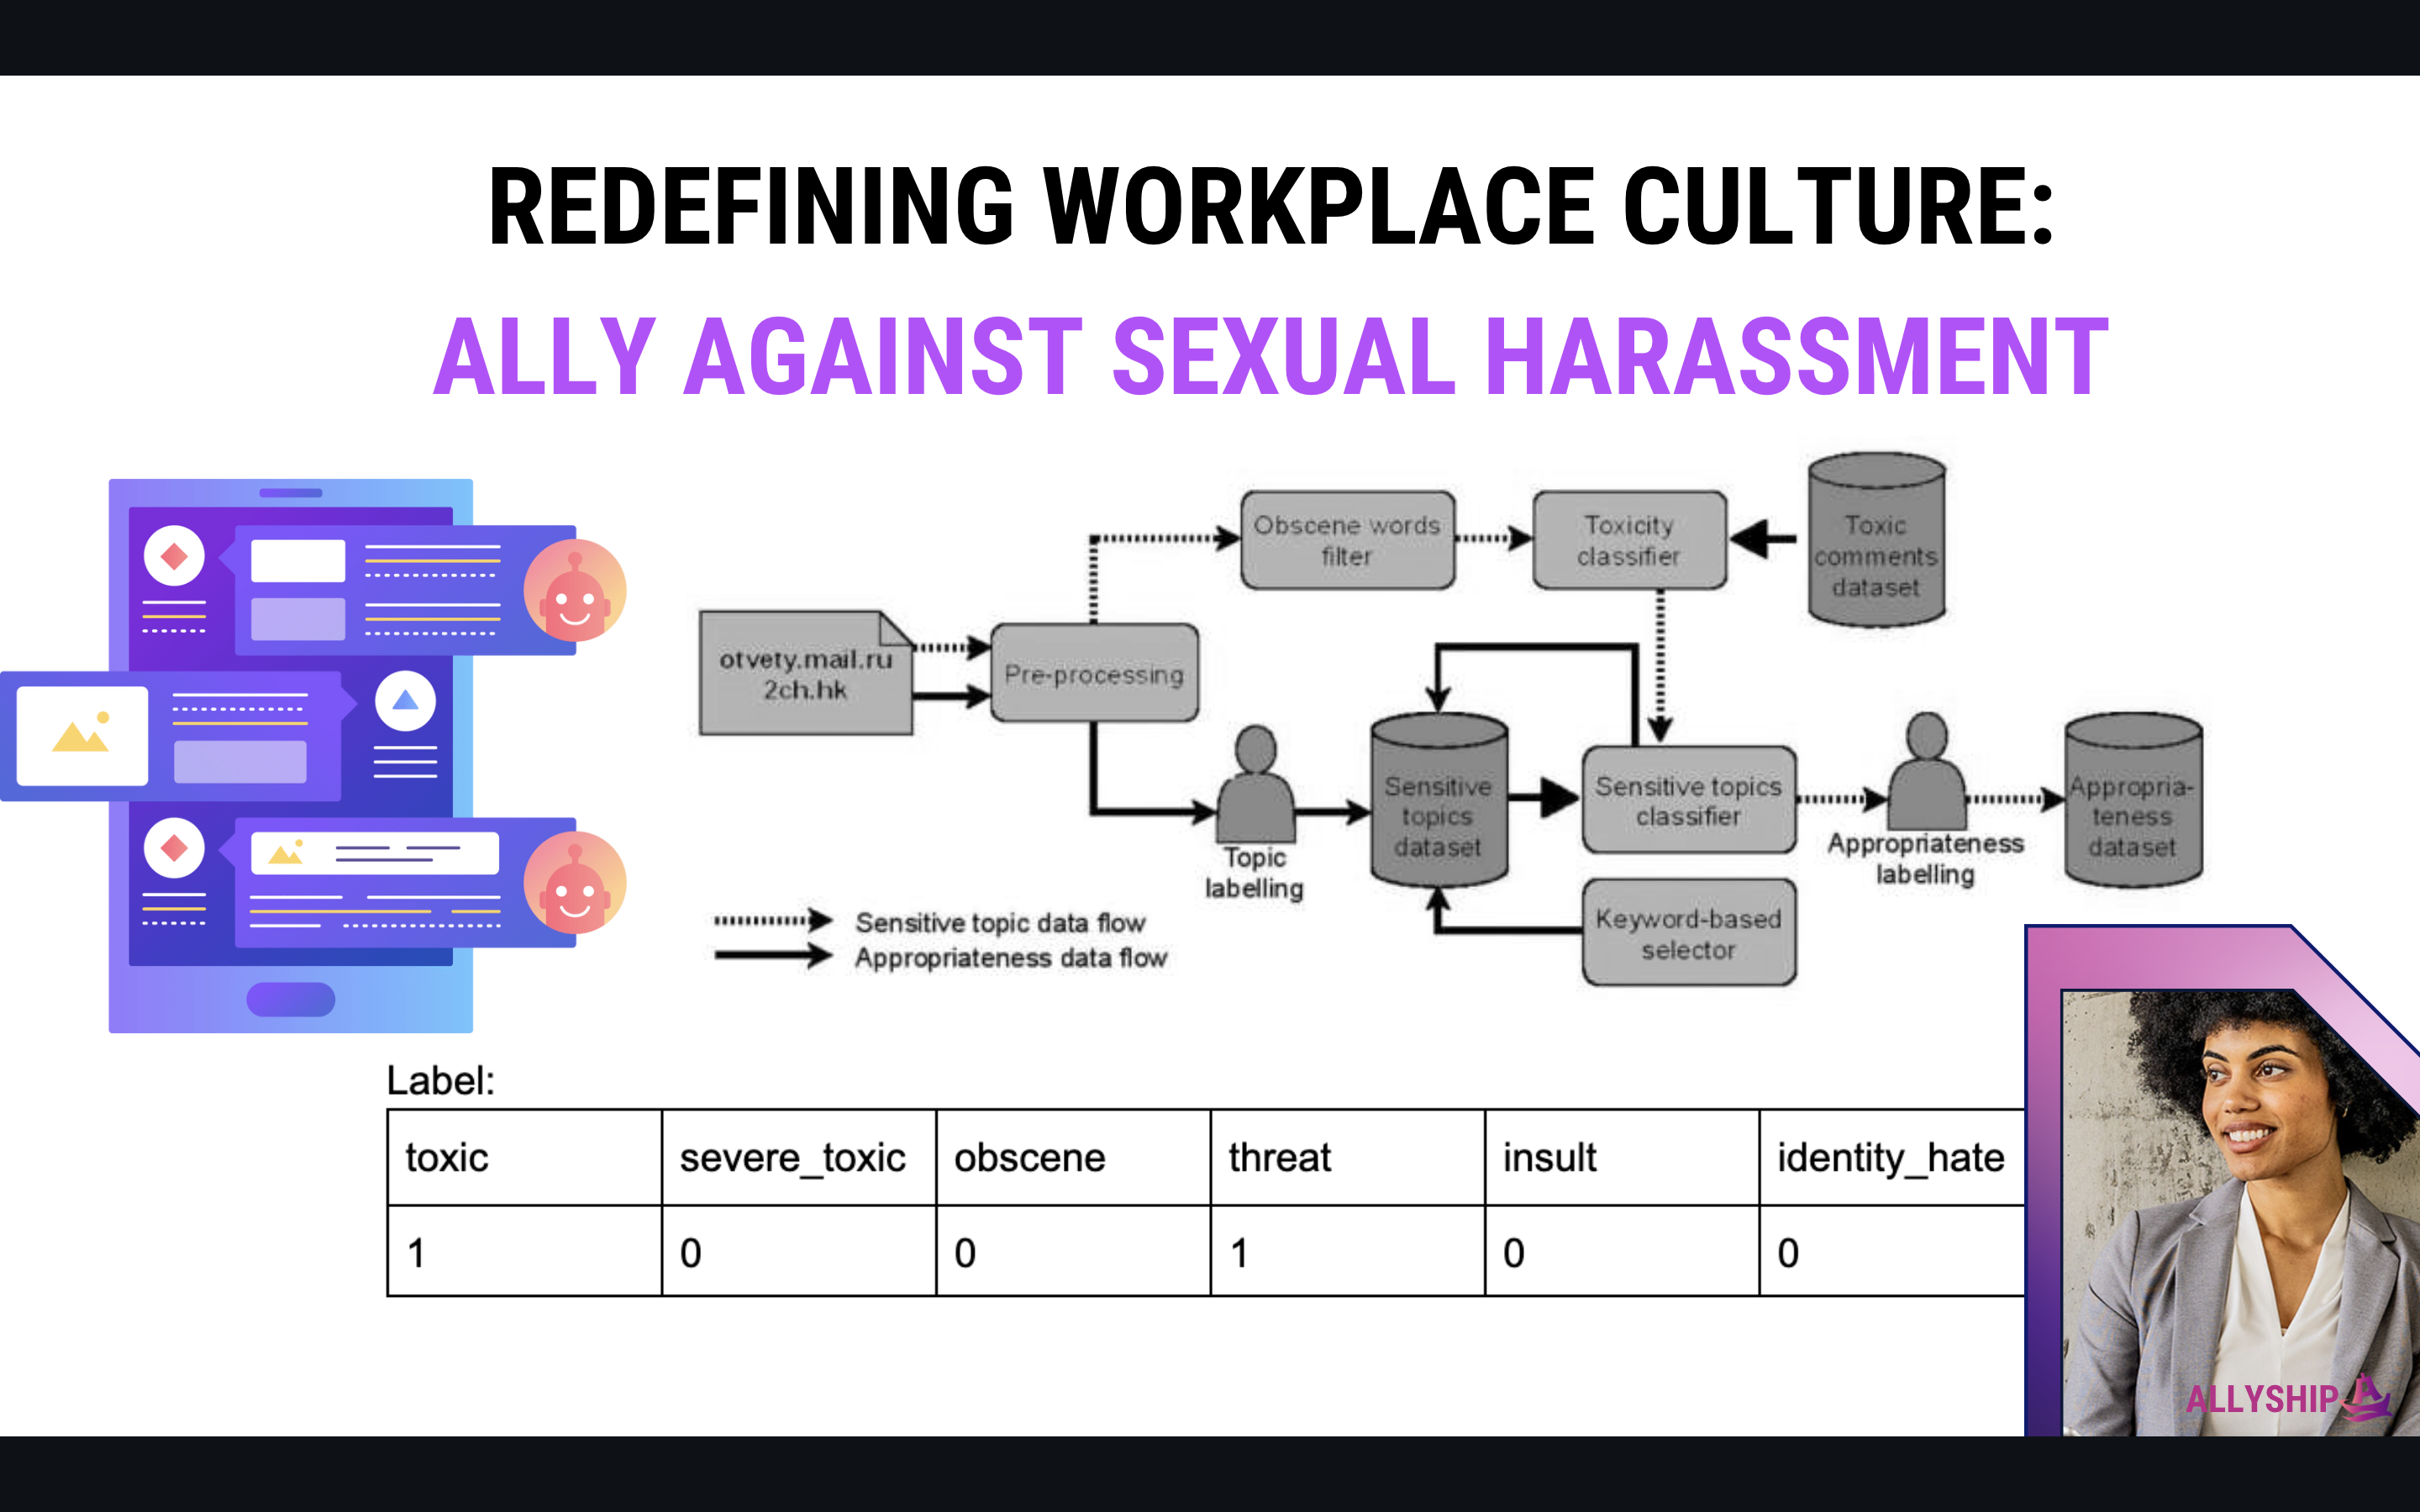Click the Topic labelling person icon
The width and height of the screenshot is (2420, 1512).
point(1255,786)
